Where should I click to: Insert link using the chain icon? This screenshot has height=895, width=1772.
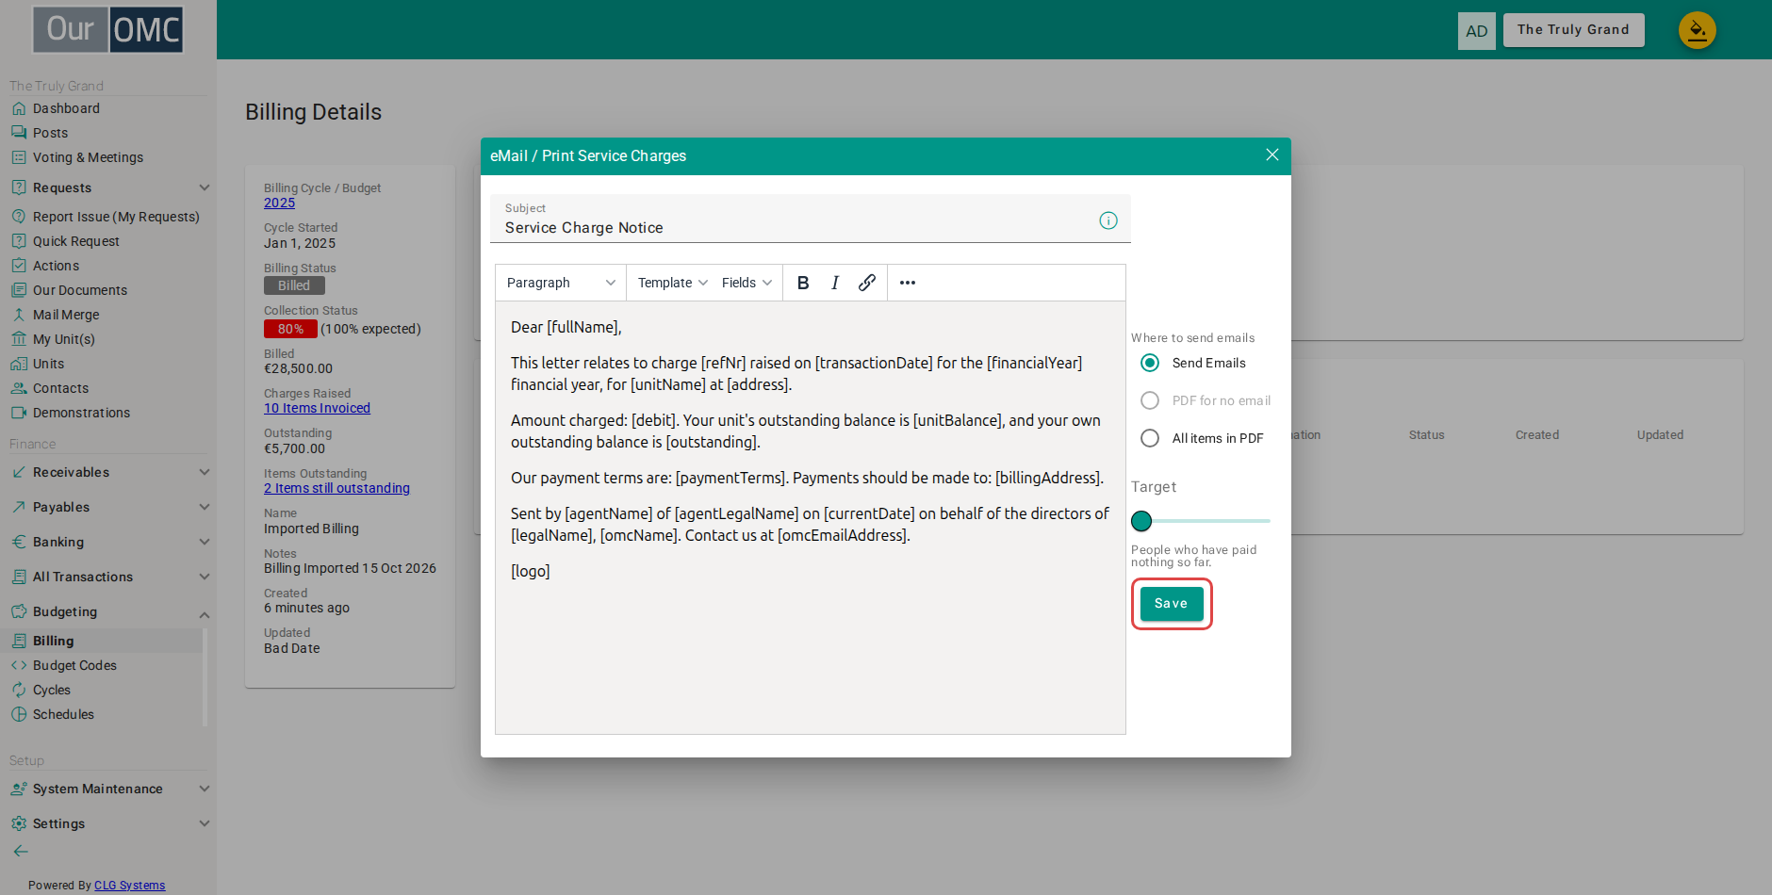coord(867,283)
